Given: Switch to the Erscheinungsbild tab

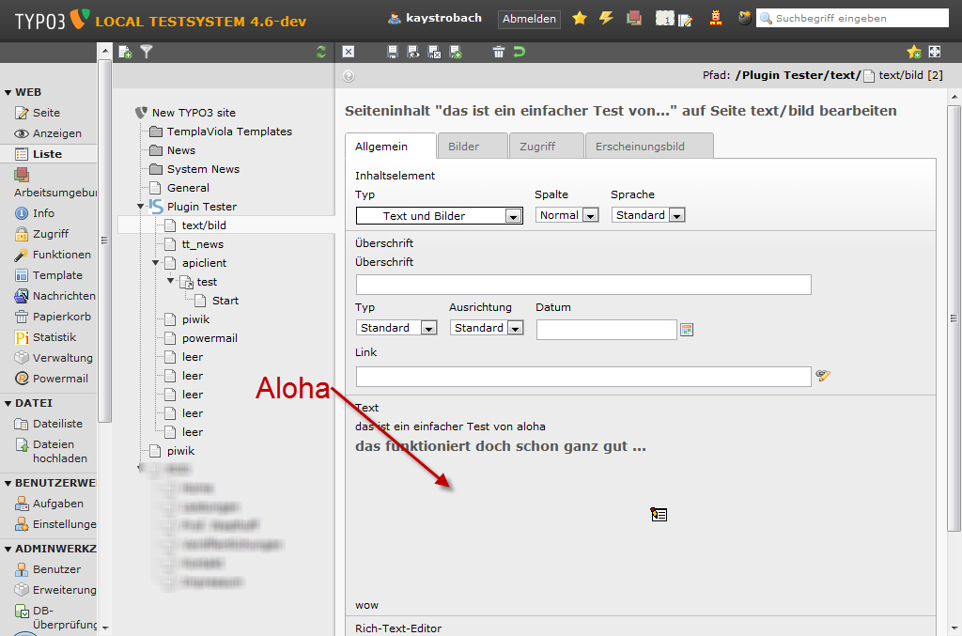Looking at the screenshot, I should (648, 147).
